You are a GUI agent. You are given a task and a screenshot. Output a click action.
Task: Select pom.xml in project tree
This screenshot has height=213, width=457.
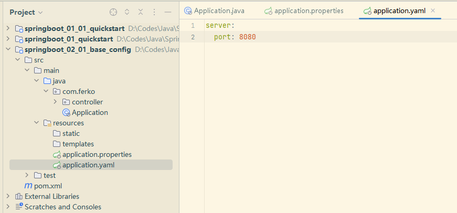click(x=48, y=186)
